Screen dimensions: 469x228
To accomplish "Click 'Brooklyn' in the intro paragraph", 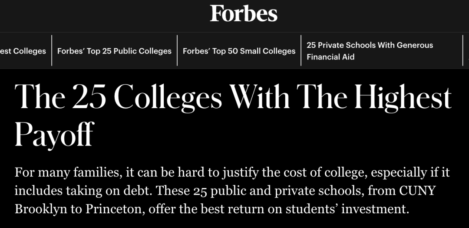I will coord(41,210).
